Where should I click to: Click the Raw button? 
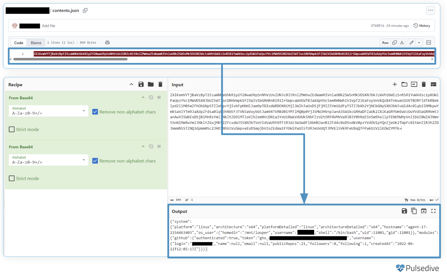coord(385,43)
